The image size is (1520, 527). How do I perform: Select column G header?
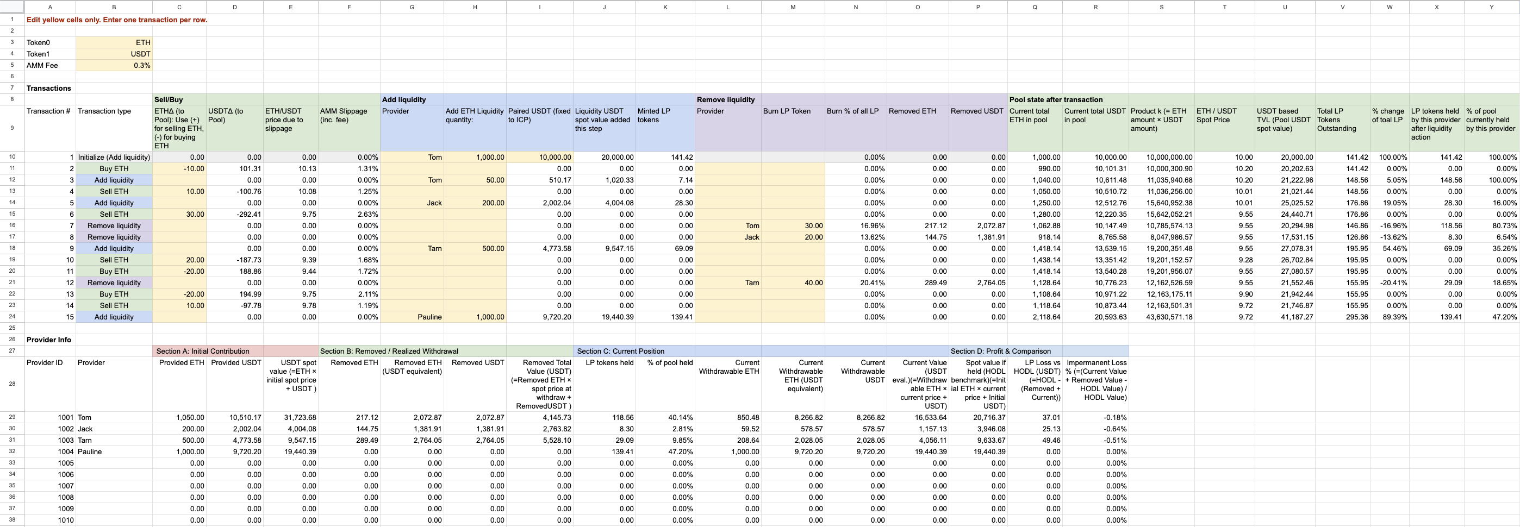click(x=412, y=7)
